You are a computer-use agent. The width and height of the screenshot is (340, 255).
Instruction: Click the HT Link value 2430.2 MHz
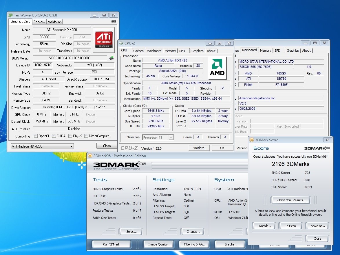[x=156, y=126]
